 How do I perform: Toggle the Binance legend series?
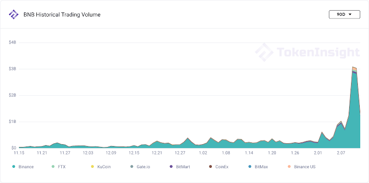click(23, 167)
